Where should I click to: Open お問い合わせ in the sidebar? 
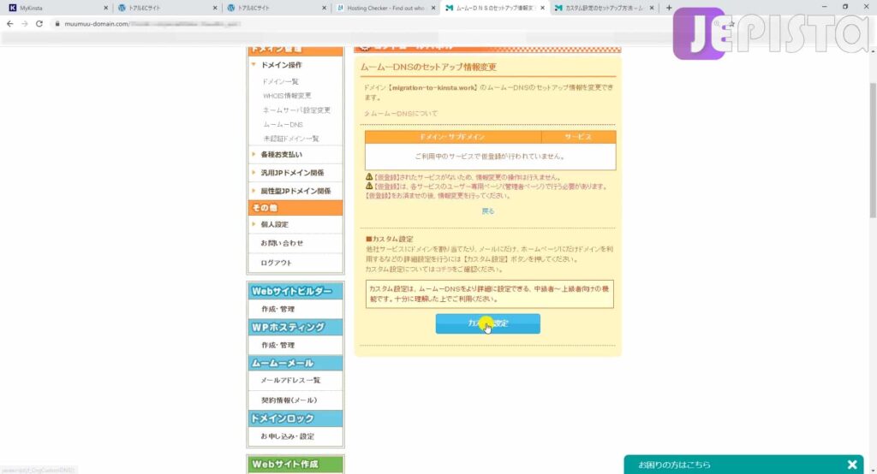282,243
